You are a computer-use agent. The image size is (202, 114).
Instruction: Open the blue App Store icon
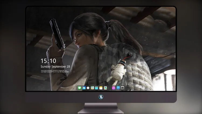[118, 88]
